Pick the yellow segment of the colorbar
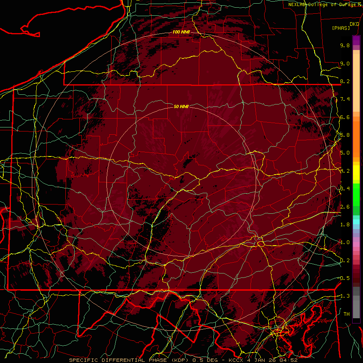 pos(356,173)
